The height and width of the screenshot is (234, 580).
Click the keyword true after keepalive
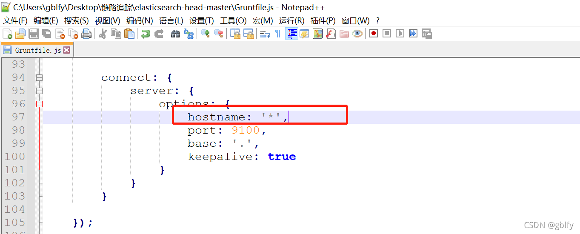(x=282, y=157)
